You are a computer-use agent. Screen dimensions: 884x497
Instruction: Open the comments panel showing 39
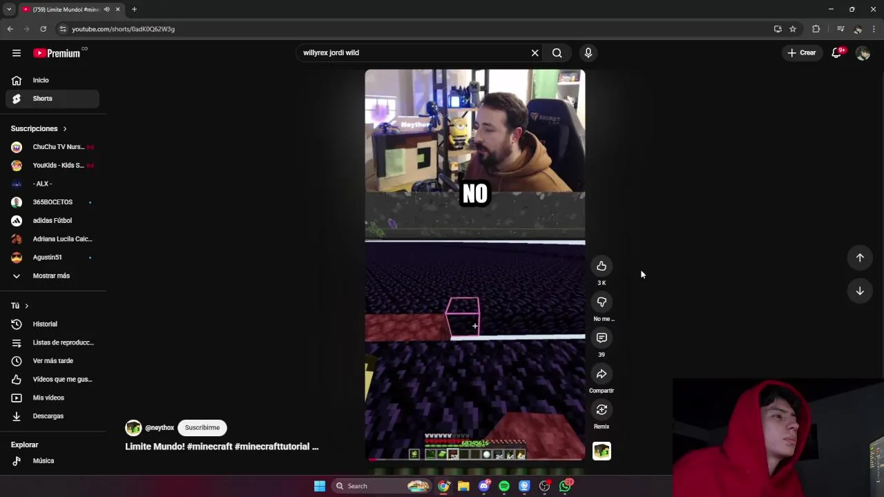tap(602, 338)
